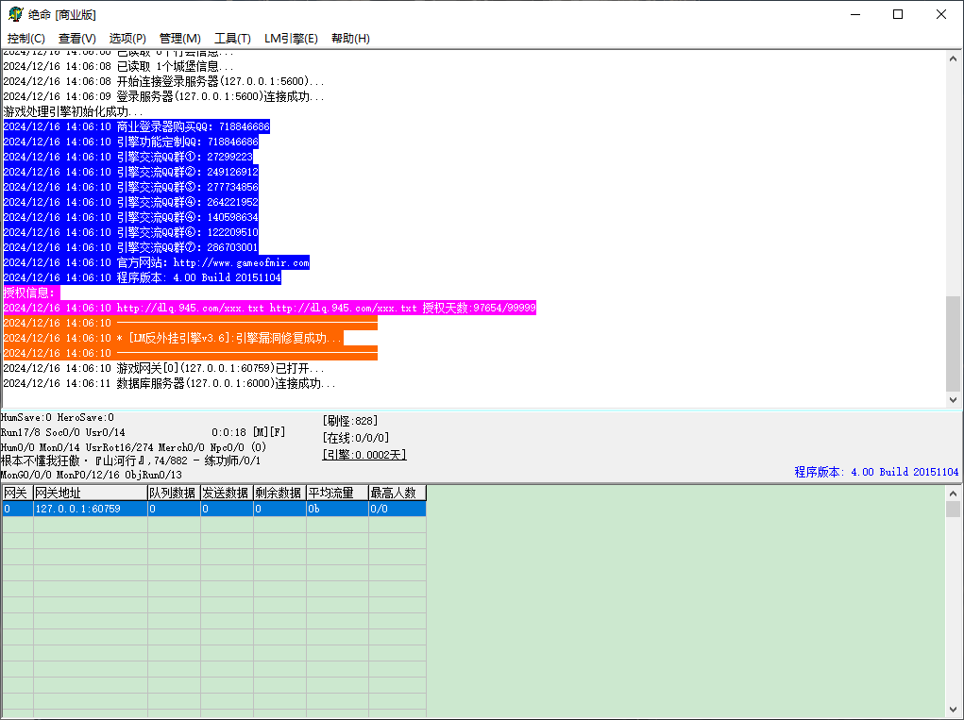Click the 0b average traffic cell
Viewport: 964px width, 720px height.
coord(337,509)
